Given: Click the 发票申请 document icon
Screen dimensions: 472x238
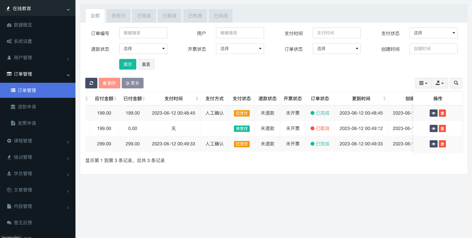Looking at the screenshot, I should click(13, 123).
